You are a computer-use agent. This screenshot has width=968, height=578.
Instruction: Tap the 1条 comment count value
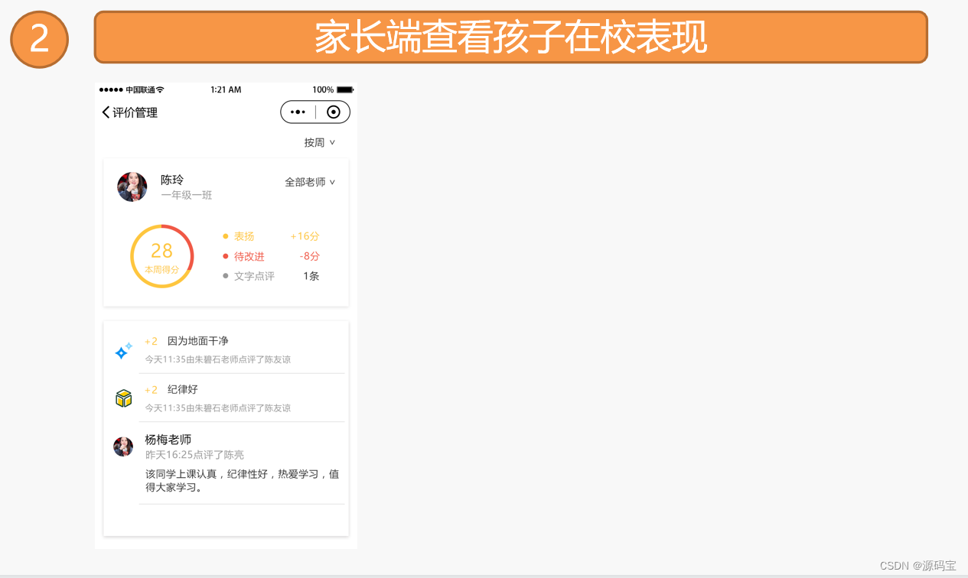[x=311, y=276]
